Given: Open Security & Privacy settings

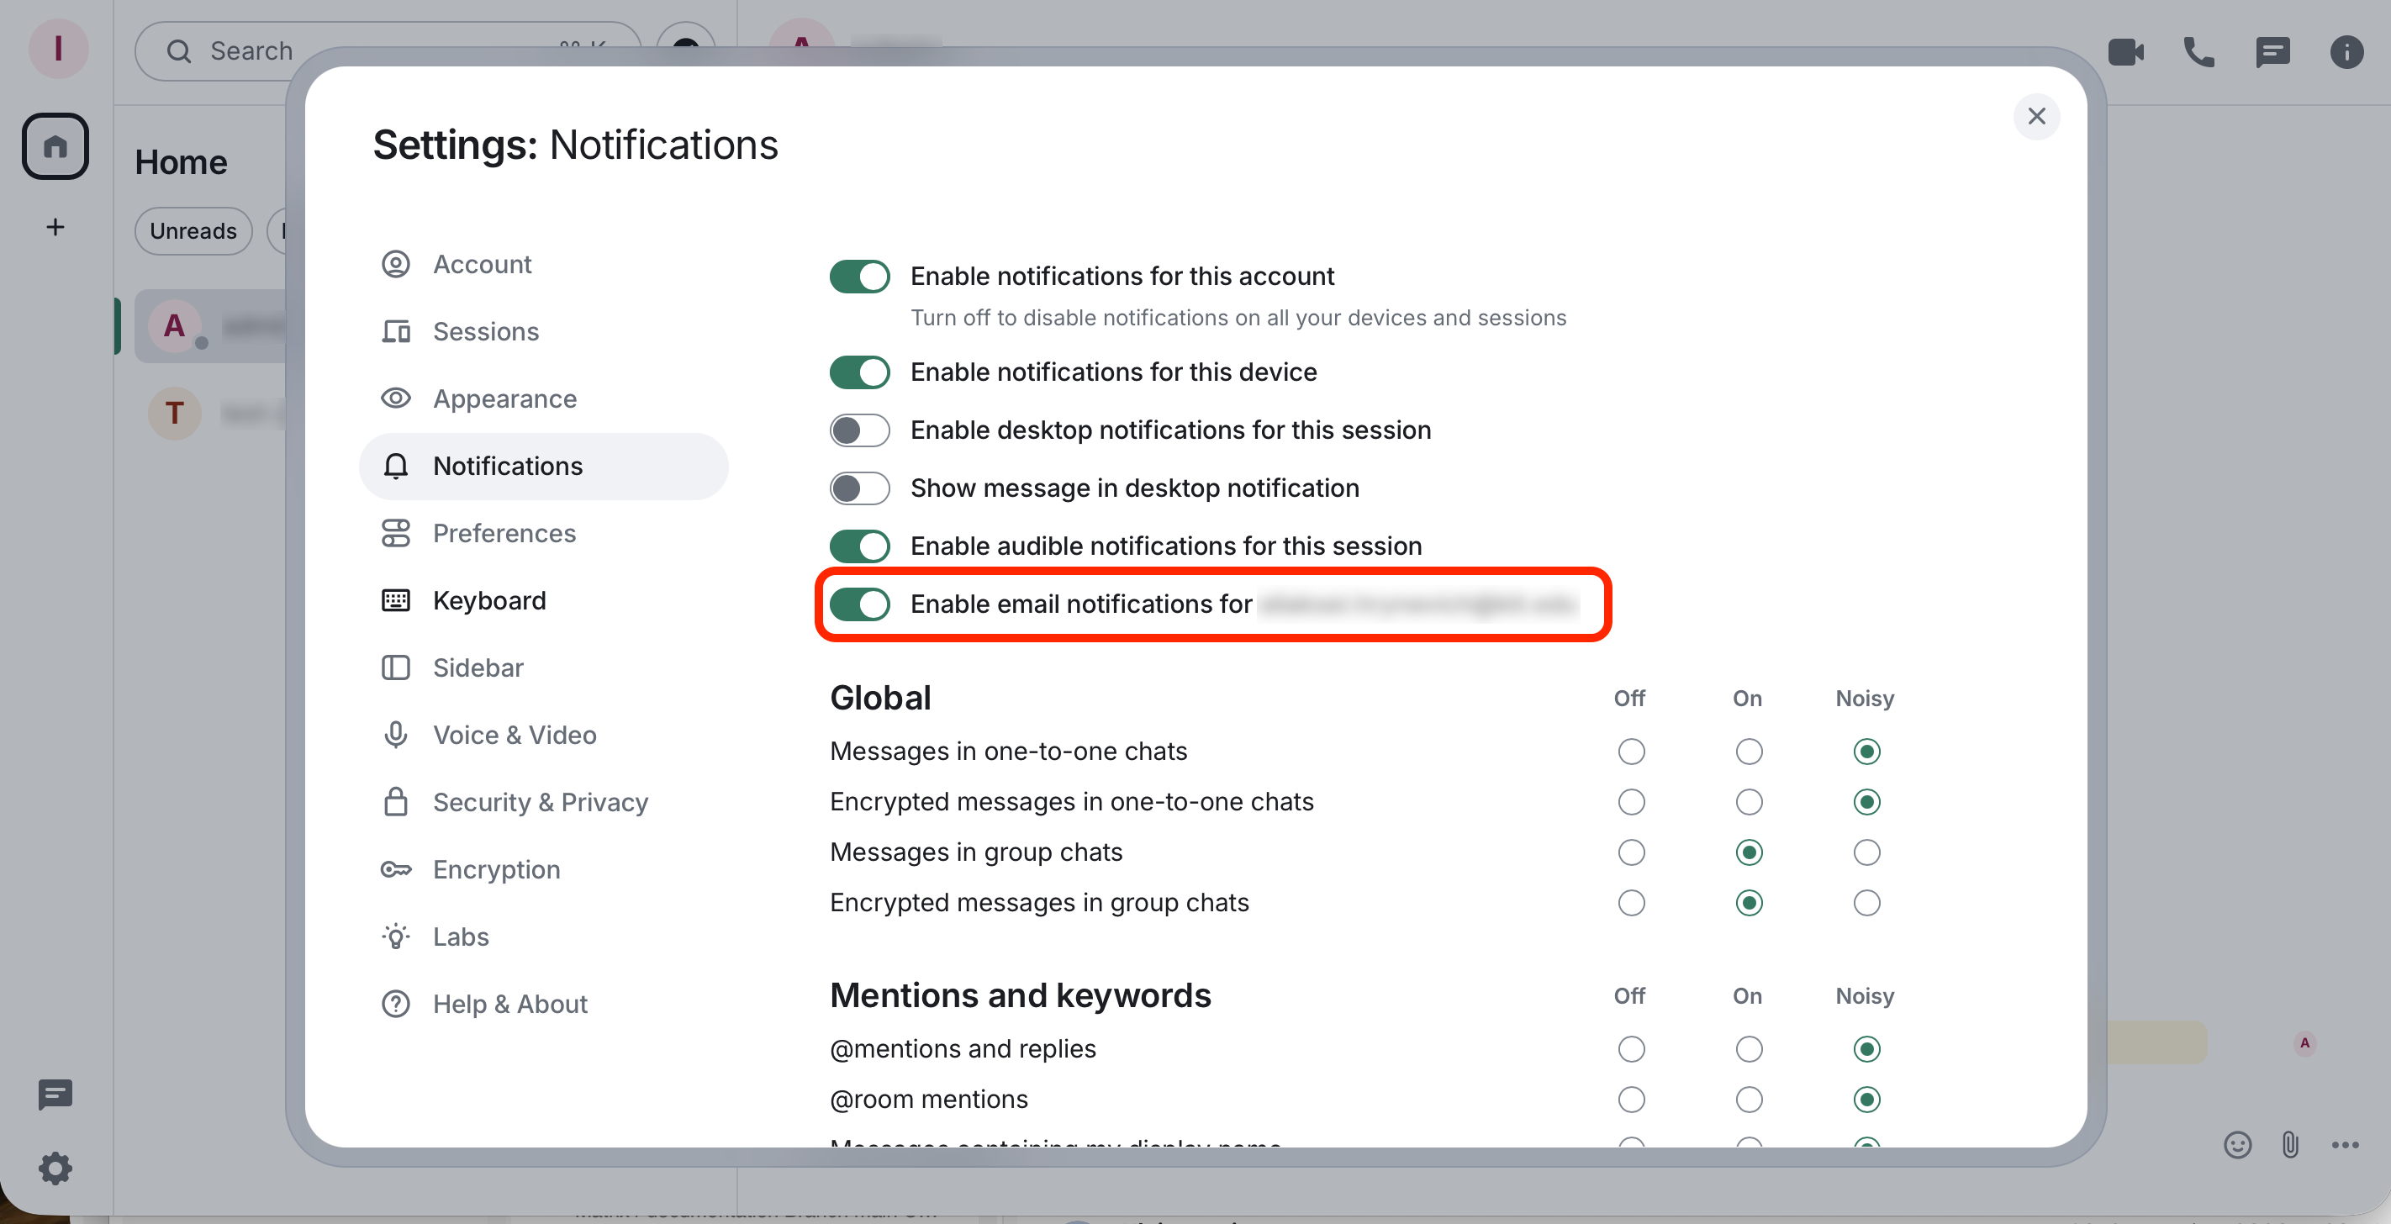Looking at the screenshot, I should [543, 803].
